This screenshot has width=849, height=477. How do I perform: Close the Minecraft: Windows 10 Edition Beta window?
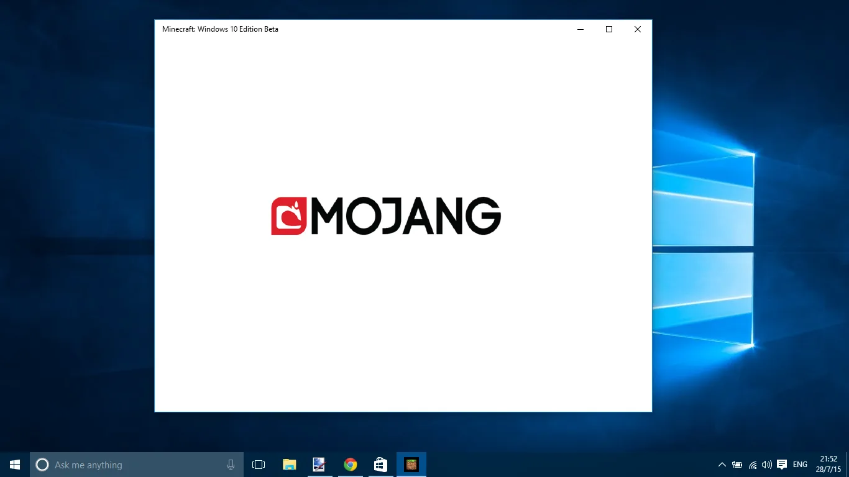638,29
